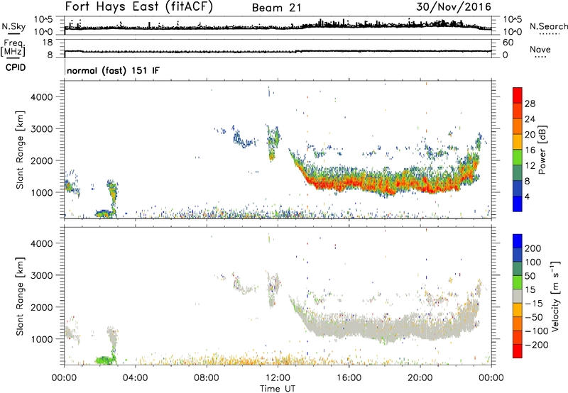This screenshot has width=568, height=393.
Task: Click the "Nave" legend label
Action: (x=540, y=49)
